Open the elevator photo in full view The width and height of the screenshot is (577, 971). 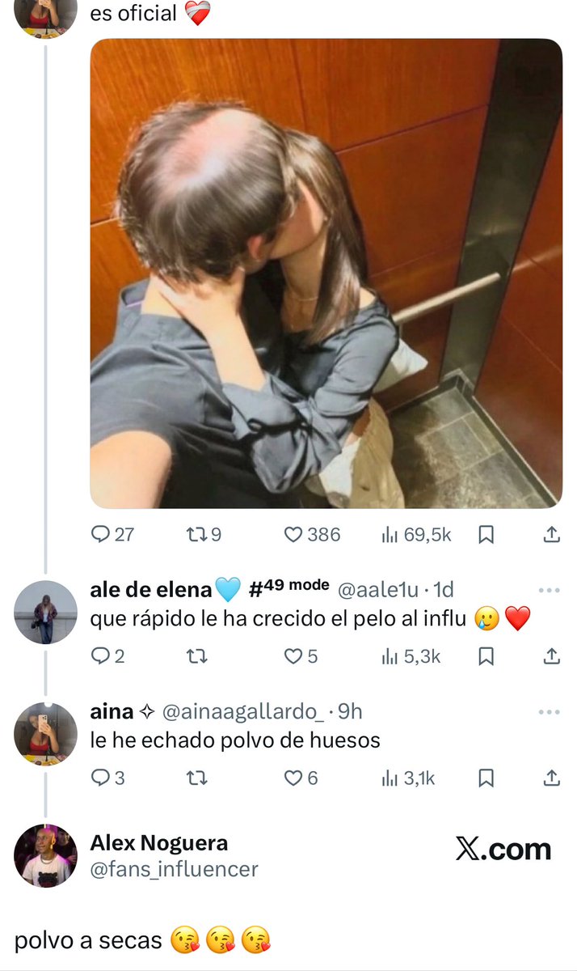(326, 273)
